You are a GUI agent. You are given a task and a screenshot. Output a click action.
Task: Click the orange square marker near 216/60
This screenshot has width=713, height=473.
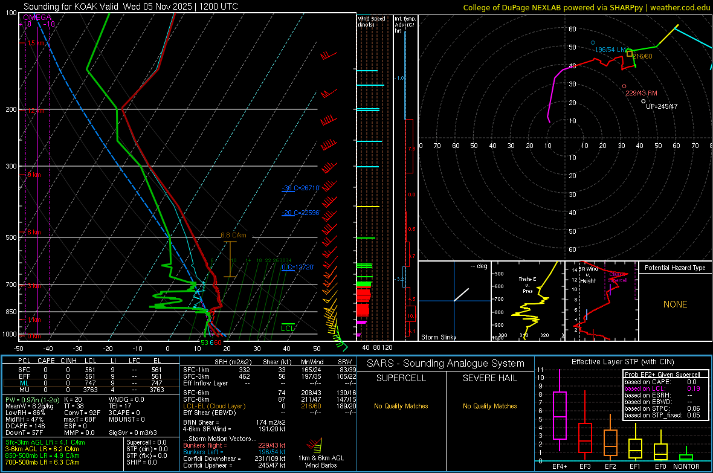point(630,54)
